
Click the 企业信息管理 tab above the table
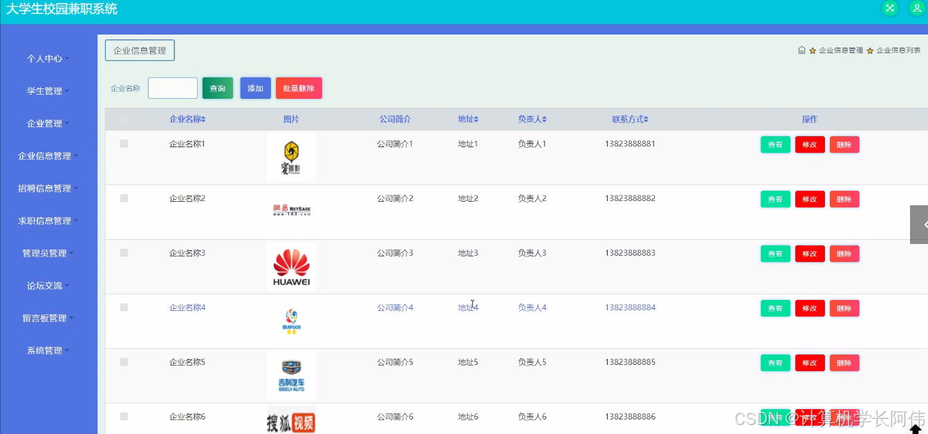click(x=140, y=50)
